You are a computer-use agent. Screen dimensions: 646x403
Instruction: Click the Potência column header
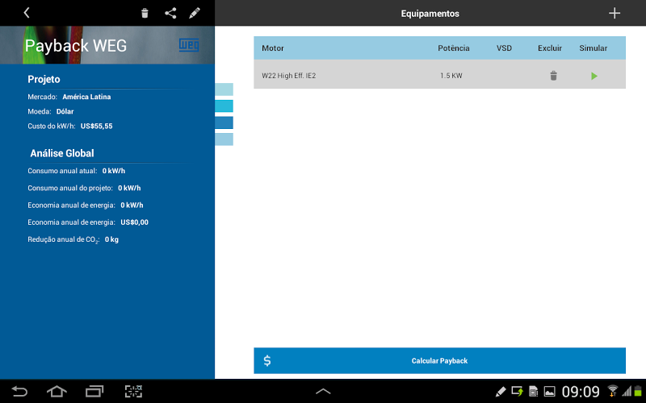[x=454, y=48]
